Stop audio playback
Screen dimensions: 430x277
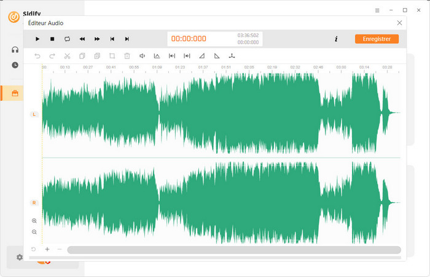click(x=52, y=39)
